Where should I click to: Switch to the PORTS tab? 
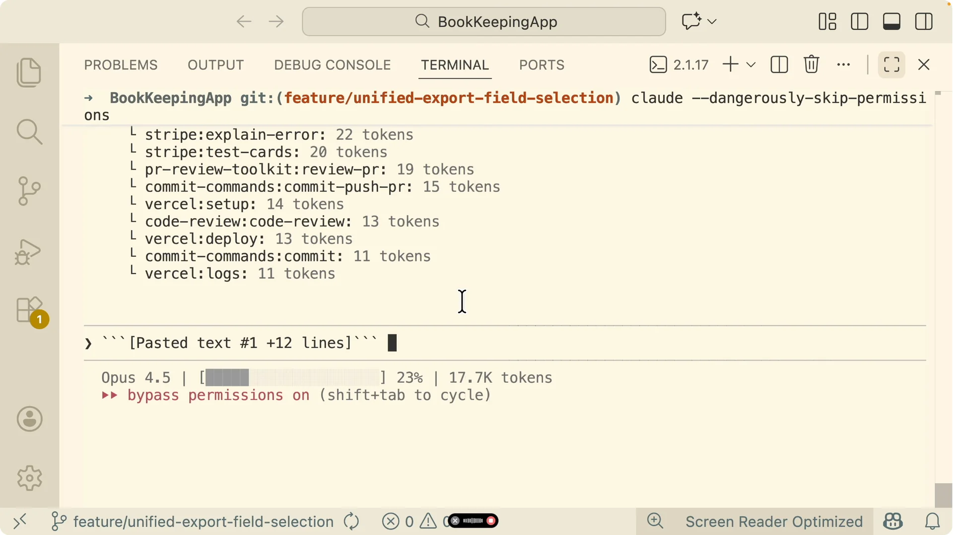pos(542,65)
